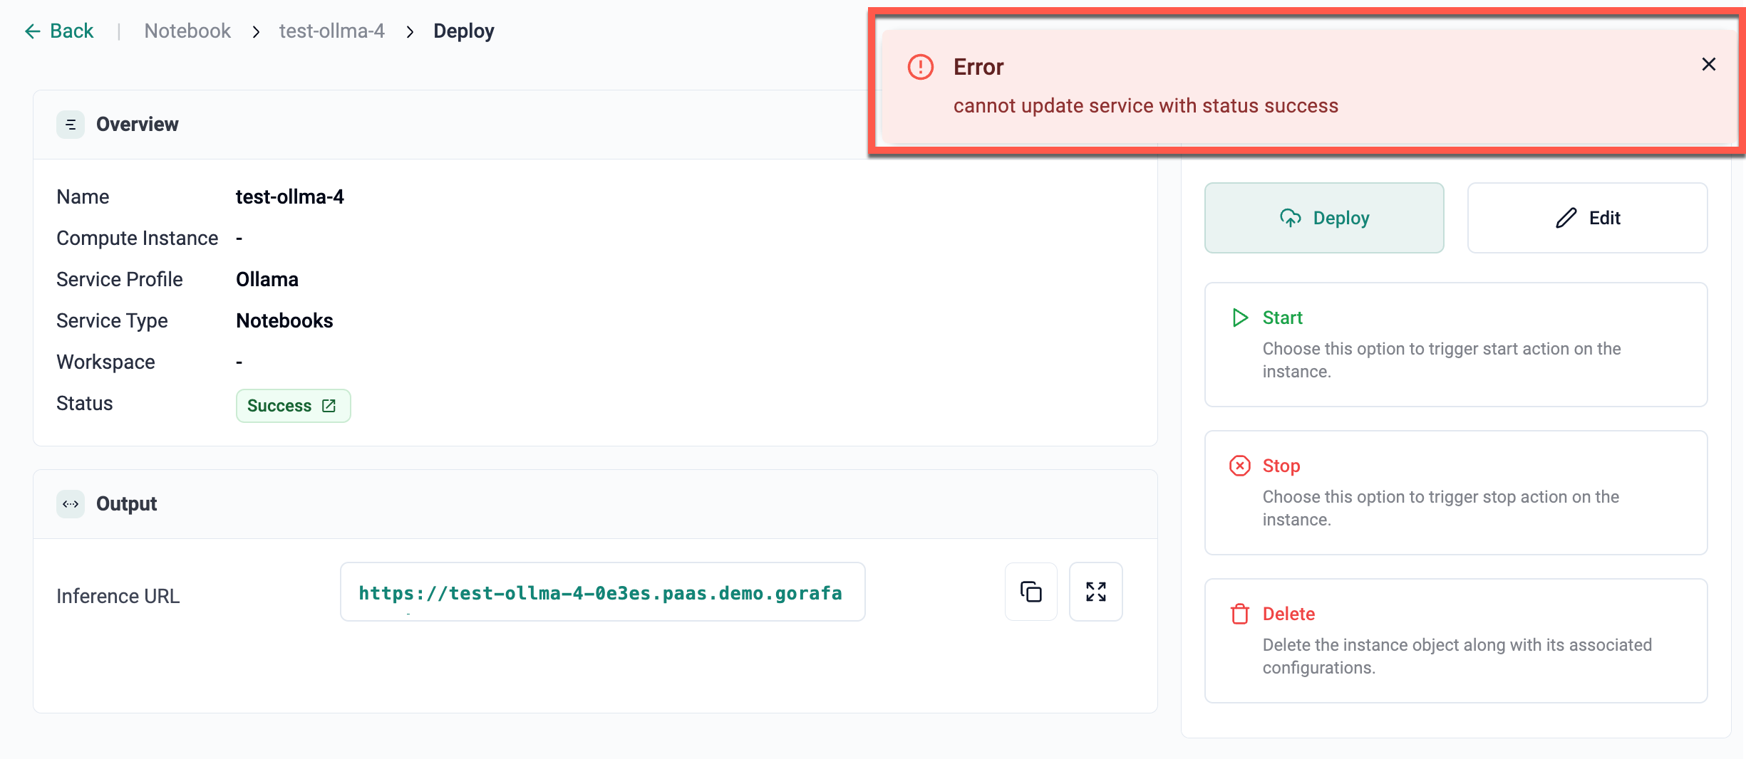
Task: Choose the Start instance action
Action: coord(1455,345)
